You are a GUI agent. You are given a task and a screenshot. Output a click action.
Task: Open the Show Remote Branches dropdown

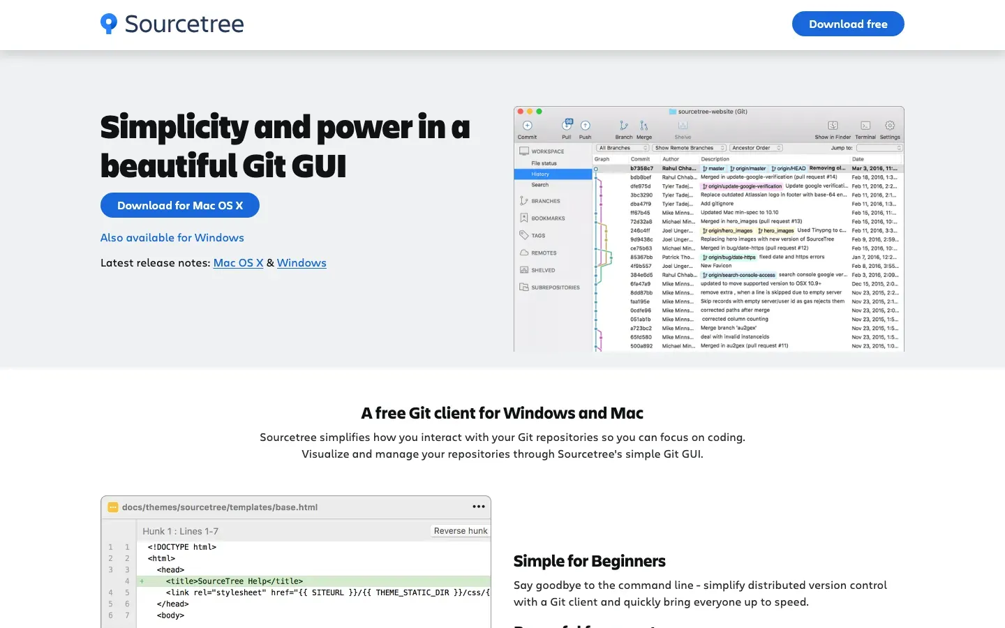click(x=690, y=148)
